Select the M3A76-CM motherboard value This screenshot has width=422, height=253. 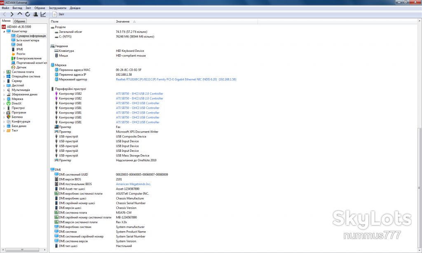124,213
